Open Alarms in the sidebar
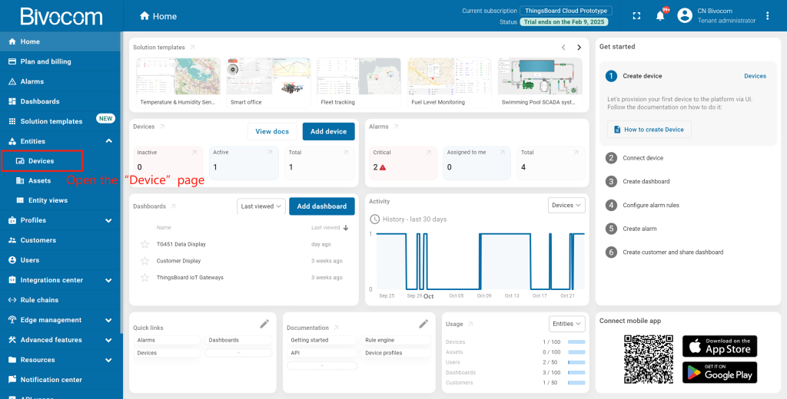This screenshot has height=399, width=787. coord(60,81)
